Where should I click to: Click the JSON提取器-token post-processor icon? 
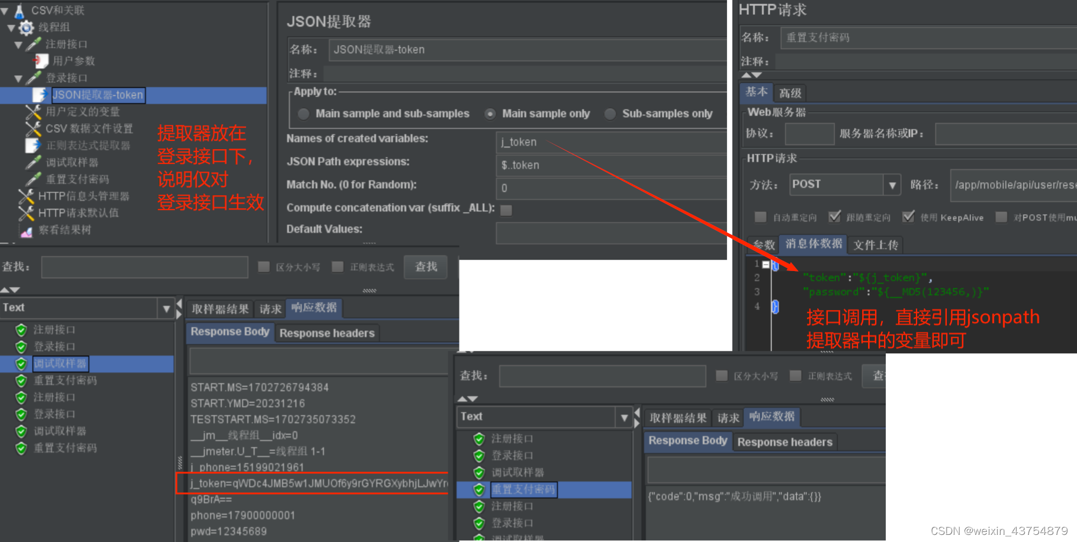coord(40,95)
